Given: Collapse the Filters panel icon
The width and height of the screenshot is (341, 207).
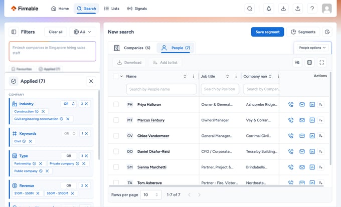Looking at the screenshot, I should [14, 32].
